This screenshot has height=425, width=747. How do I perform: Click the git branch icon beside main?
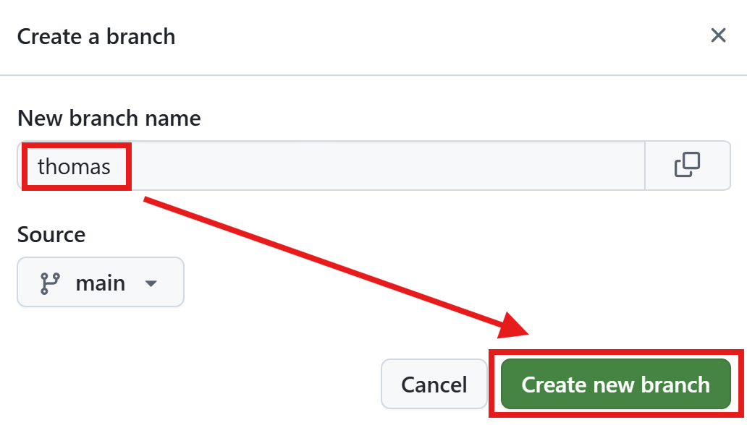pyautogui.click(x=49, y=283)
